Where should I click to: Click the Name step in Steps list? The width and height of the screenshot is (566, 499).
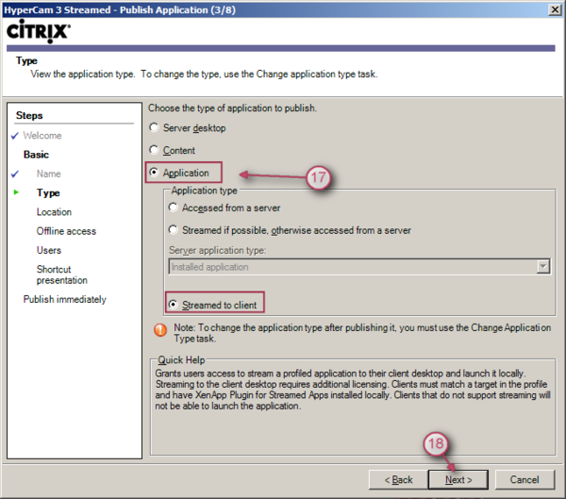49,174
